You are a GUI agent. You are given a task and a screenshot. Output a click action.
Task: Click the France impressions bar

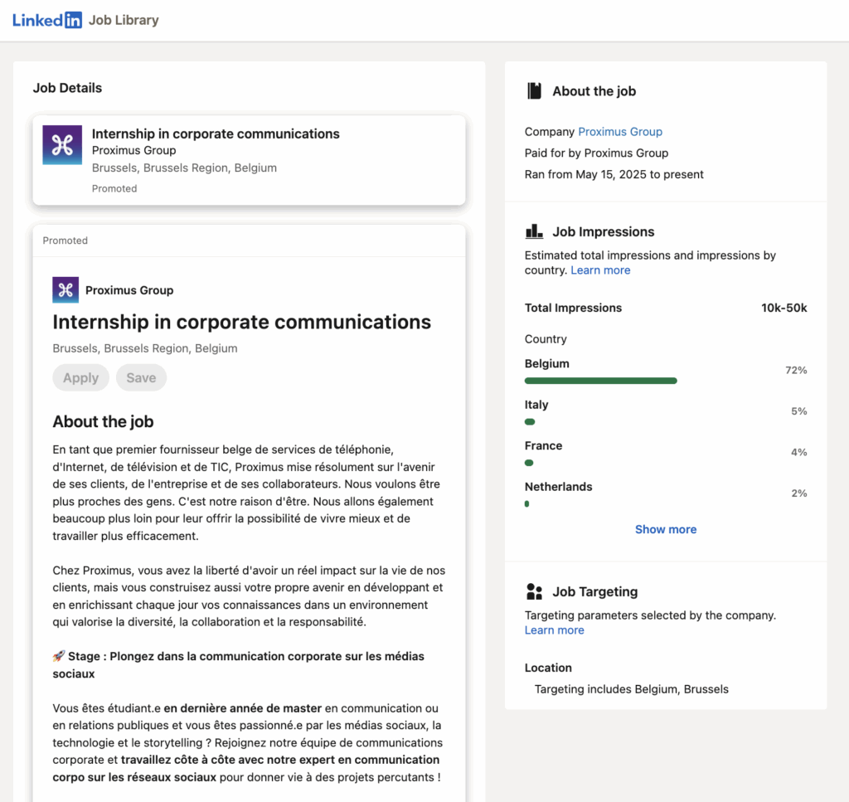tap(529, 463)
